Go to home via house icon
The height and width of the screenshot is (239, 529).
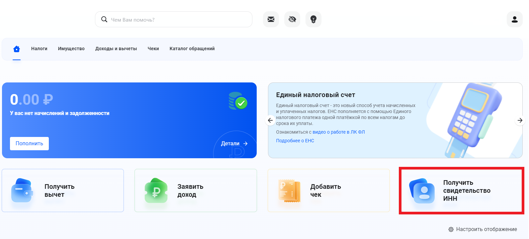pyautogui.click(x=17, y=49)
